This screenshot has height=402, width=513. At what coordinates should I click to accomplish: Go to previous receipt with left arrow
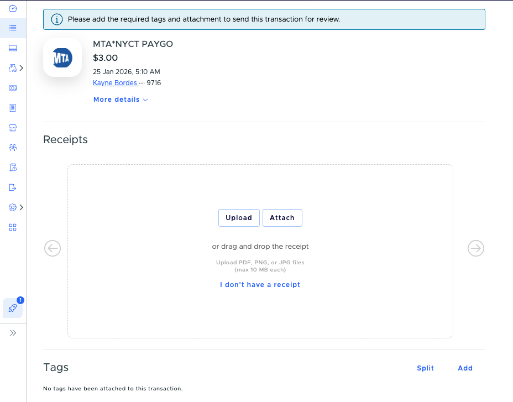click(x=53, y=248)
